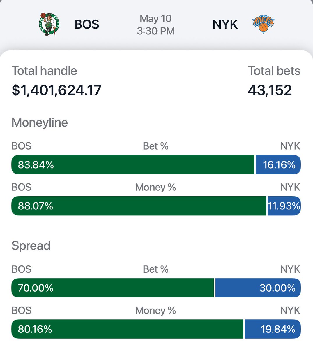The width and height of the screenshot is (313, 350).
Task: Select the NYK team abbreviation in header
Action: click(x=225, y=24)
